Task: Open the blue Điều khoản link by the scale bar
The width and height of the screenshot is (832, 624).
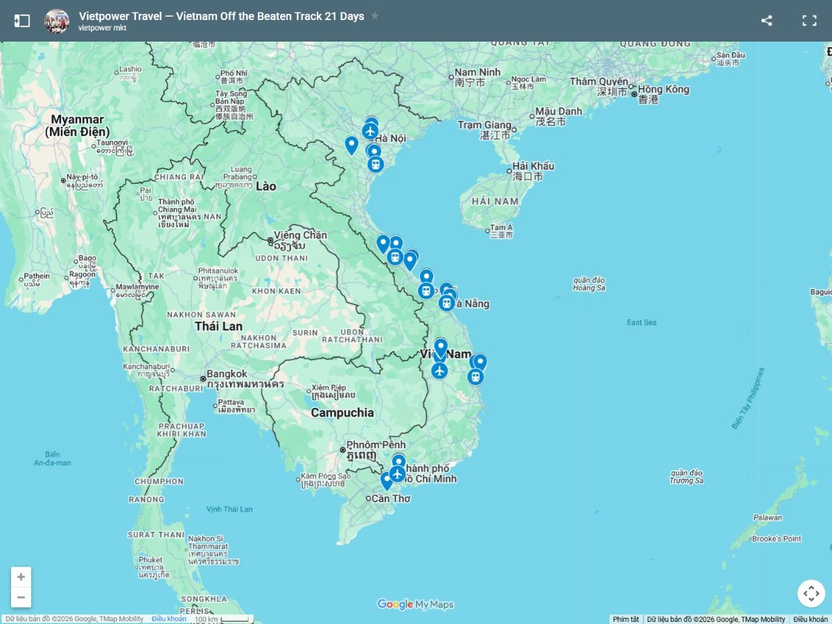Action: (169, 619)
